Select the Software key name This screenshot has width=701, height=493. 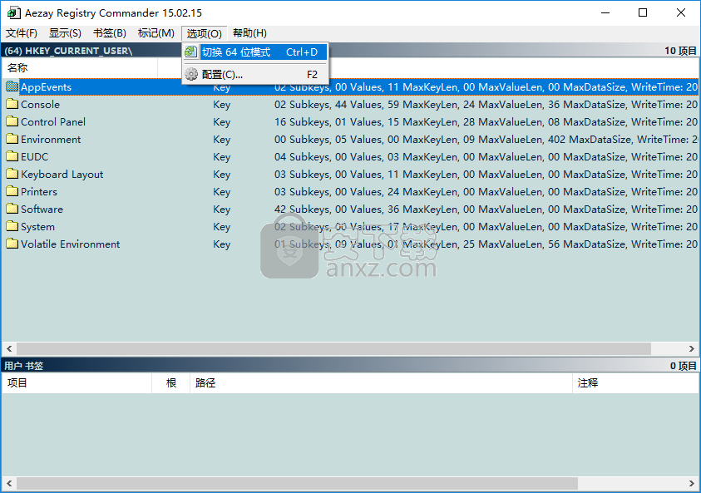(x=42, y=209)
